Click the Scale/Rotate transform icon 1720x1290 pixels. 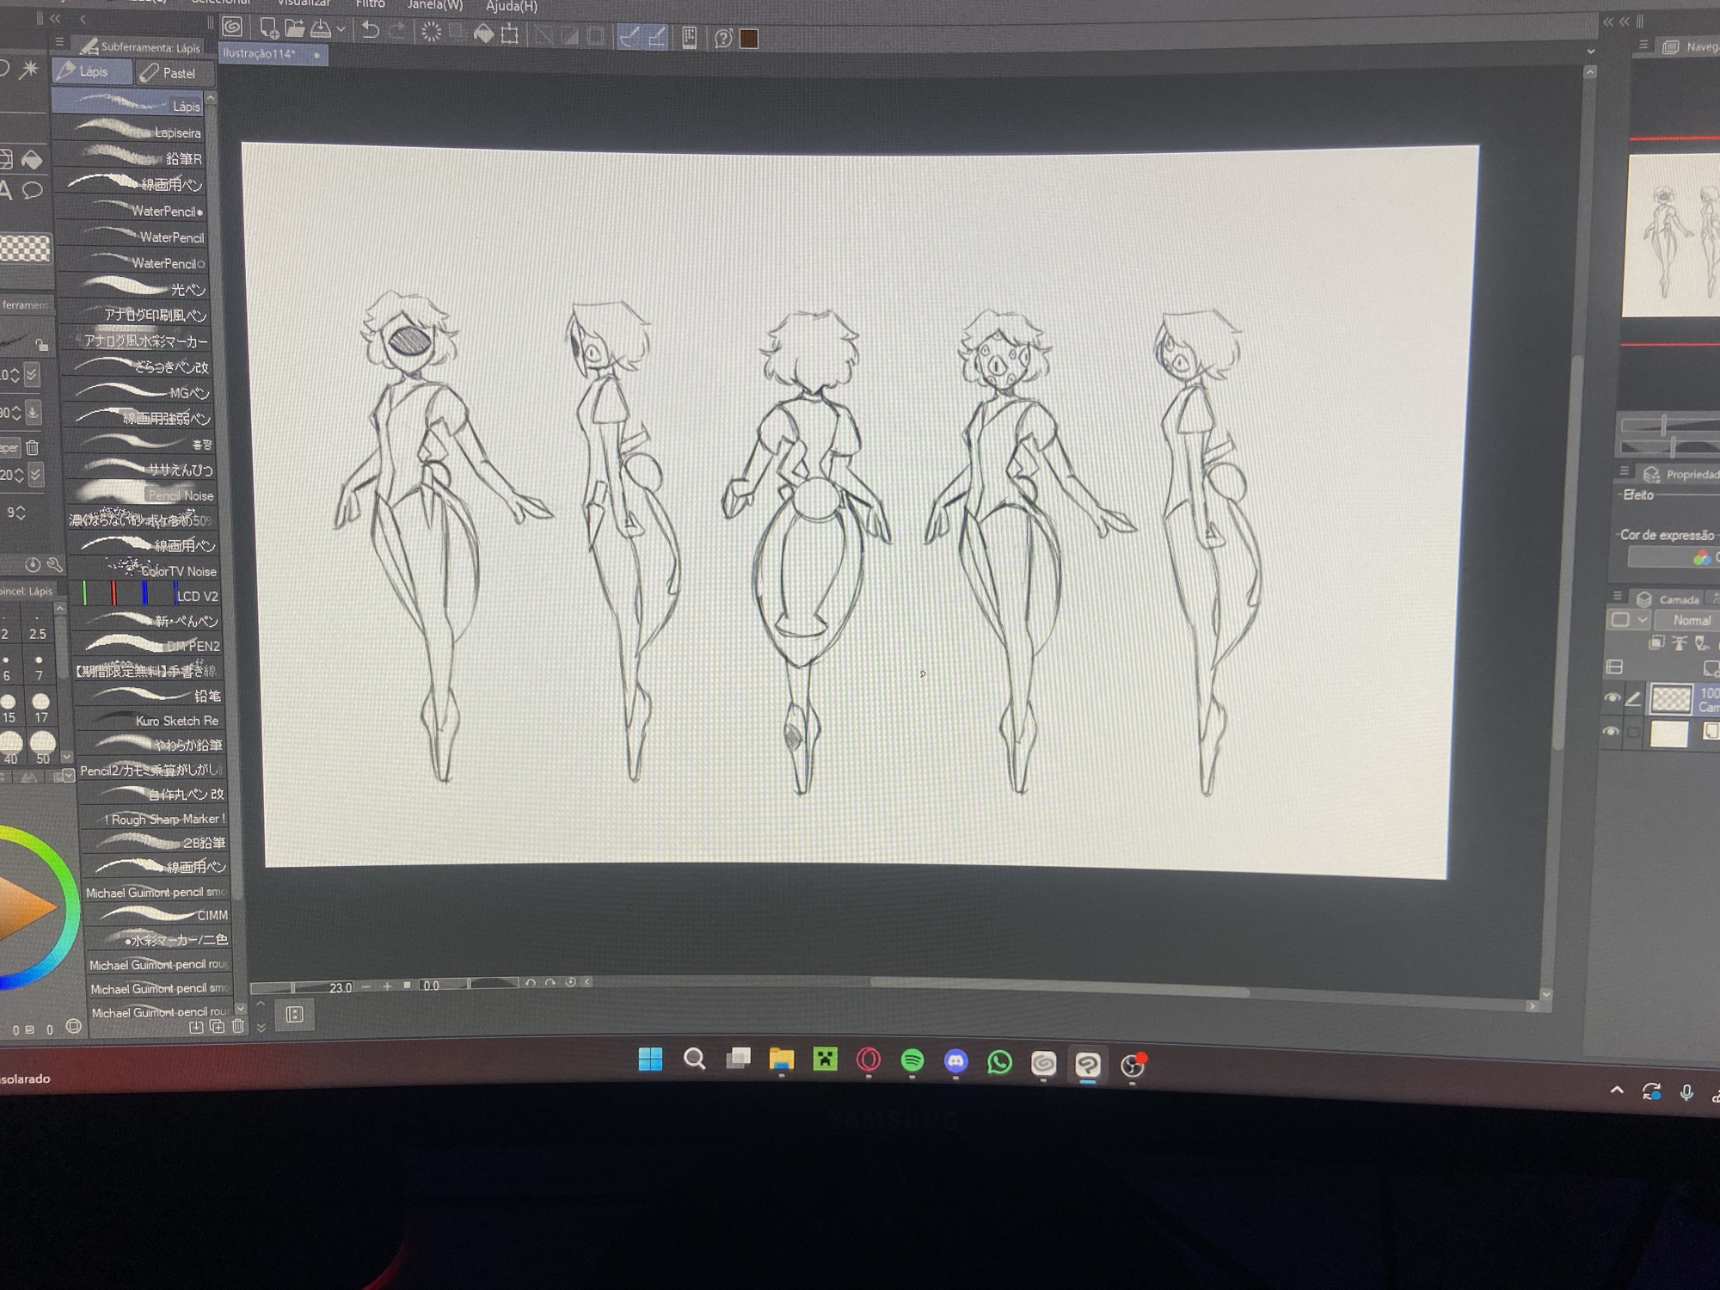pyautogui.click(x=510, y=34)
